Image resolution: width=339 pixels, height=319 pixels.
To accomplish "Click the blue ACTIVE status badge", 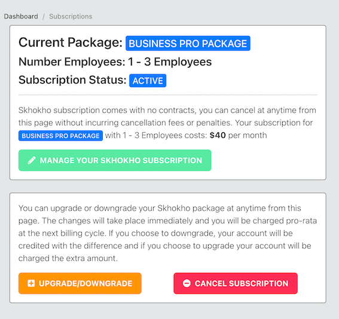I will [148, 81].
